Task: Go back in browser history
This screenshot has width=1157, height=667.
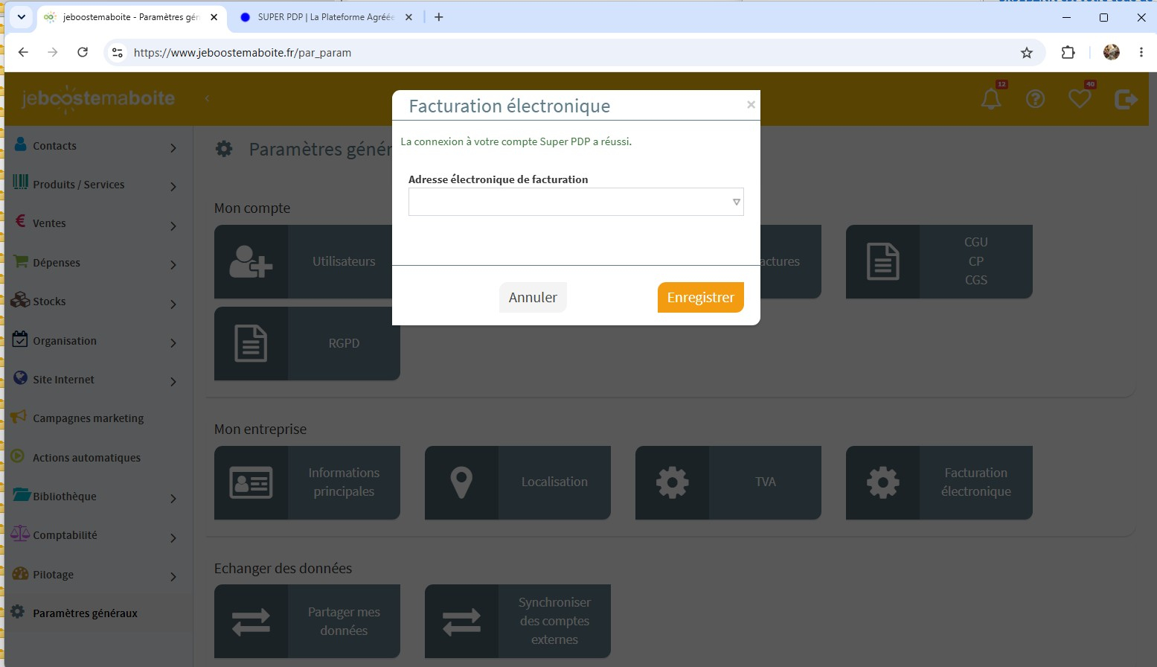Action: pos(23,52)
